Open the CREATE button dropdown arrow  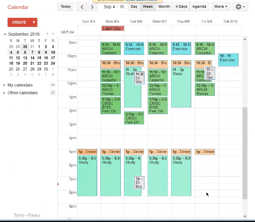(x=34, y=22)
